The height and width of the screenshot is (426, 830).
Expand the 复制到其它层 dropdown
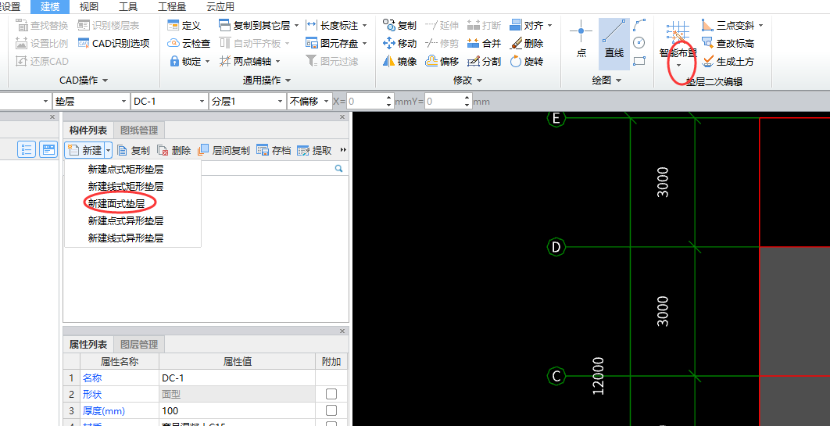point(296,25)
